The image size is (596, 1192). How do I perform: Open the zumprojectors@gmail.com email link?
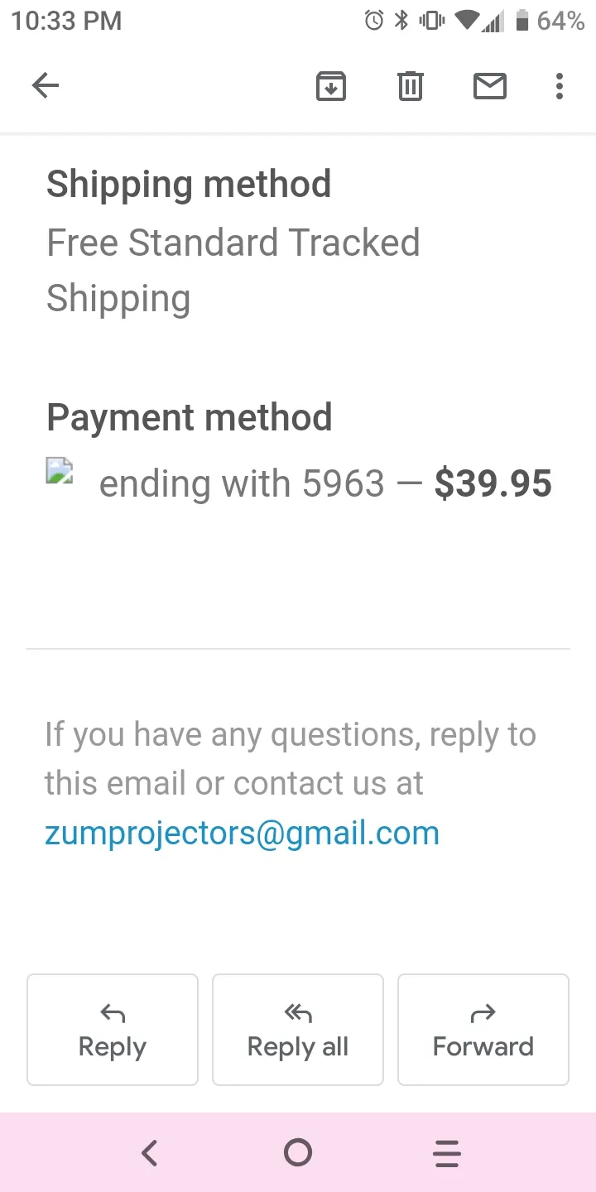coord(242,833)
